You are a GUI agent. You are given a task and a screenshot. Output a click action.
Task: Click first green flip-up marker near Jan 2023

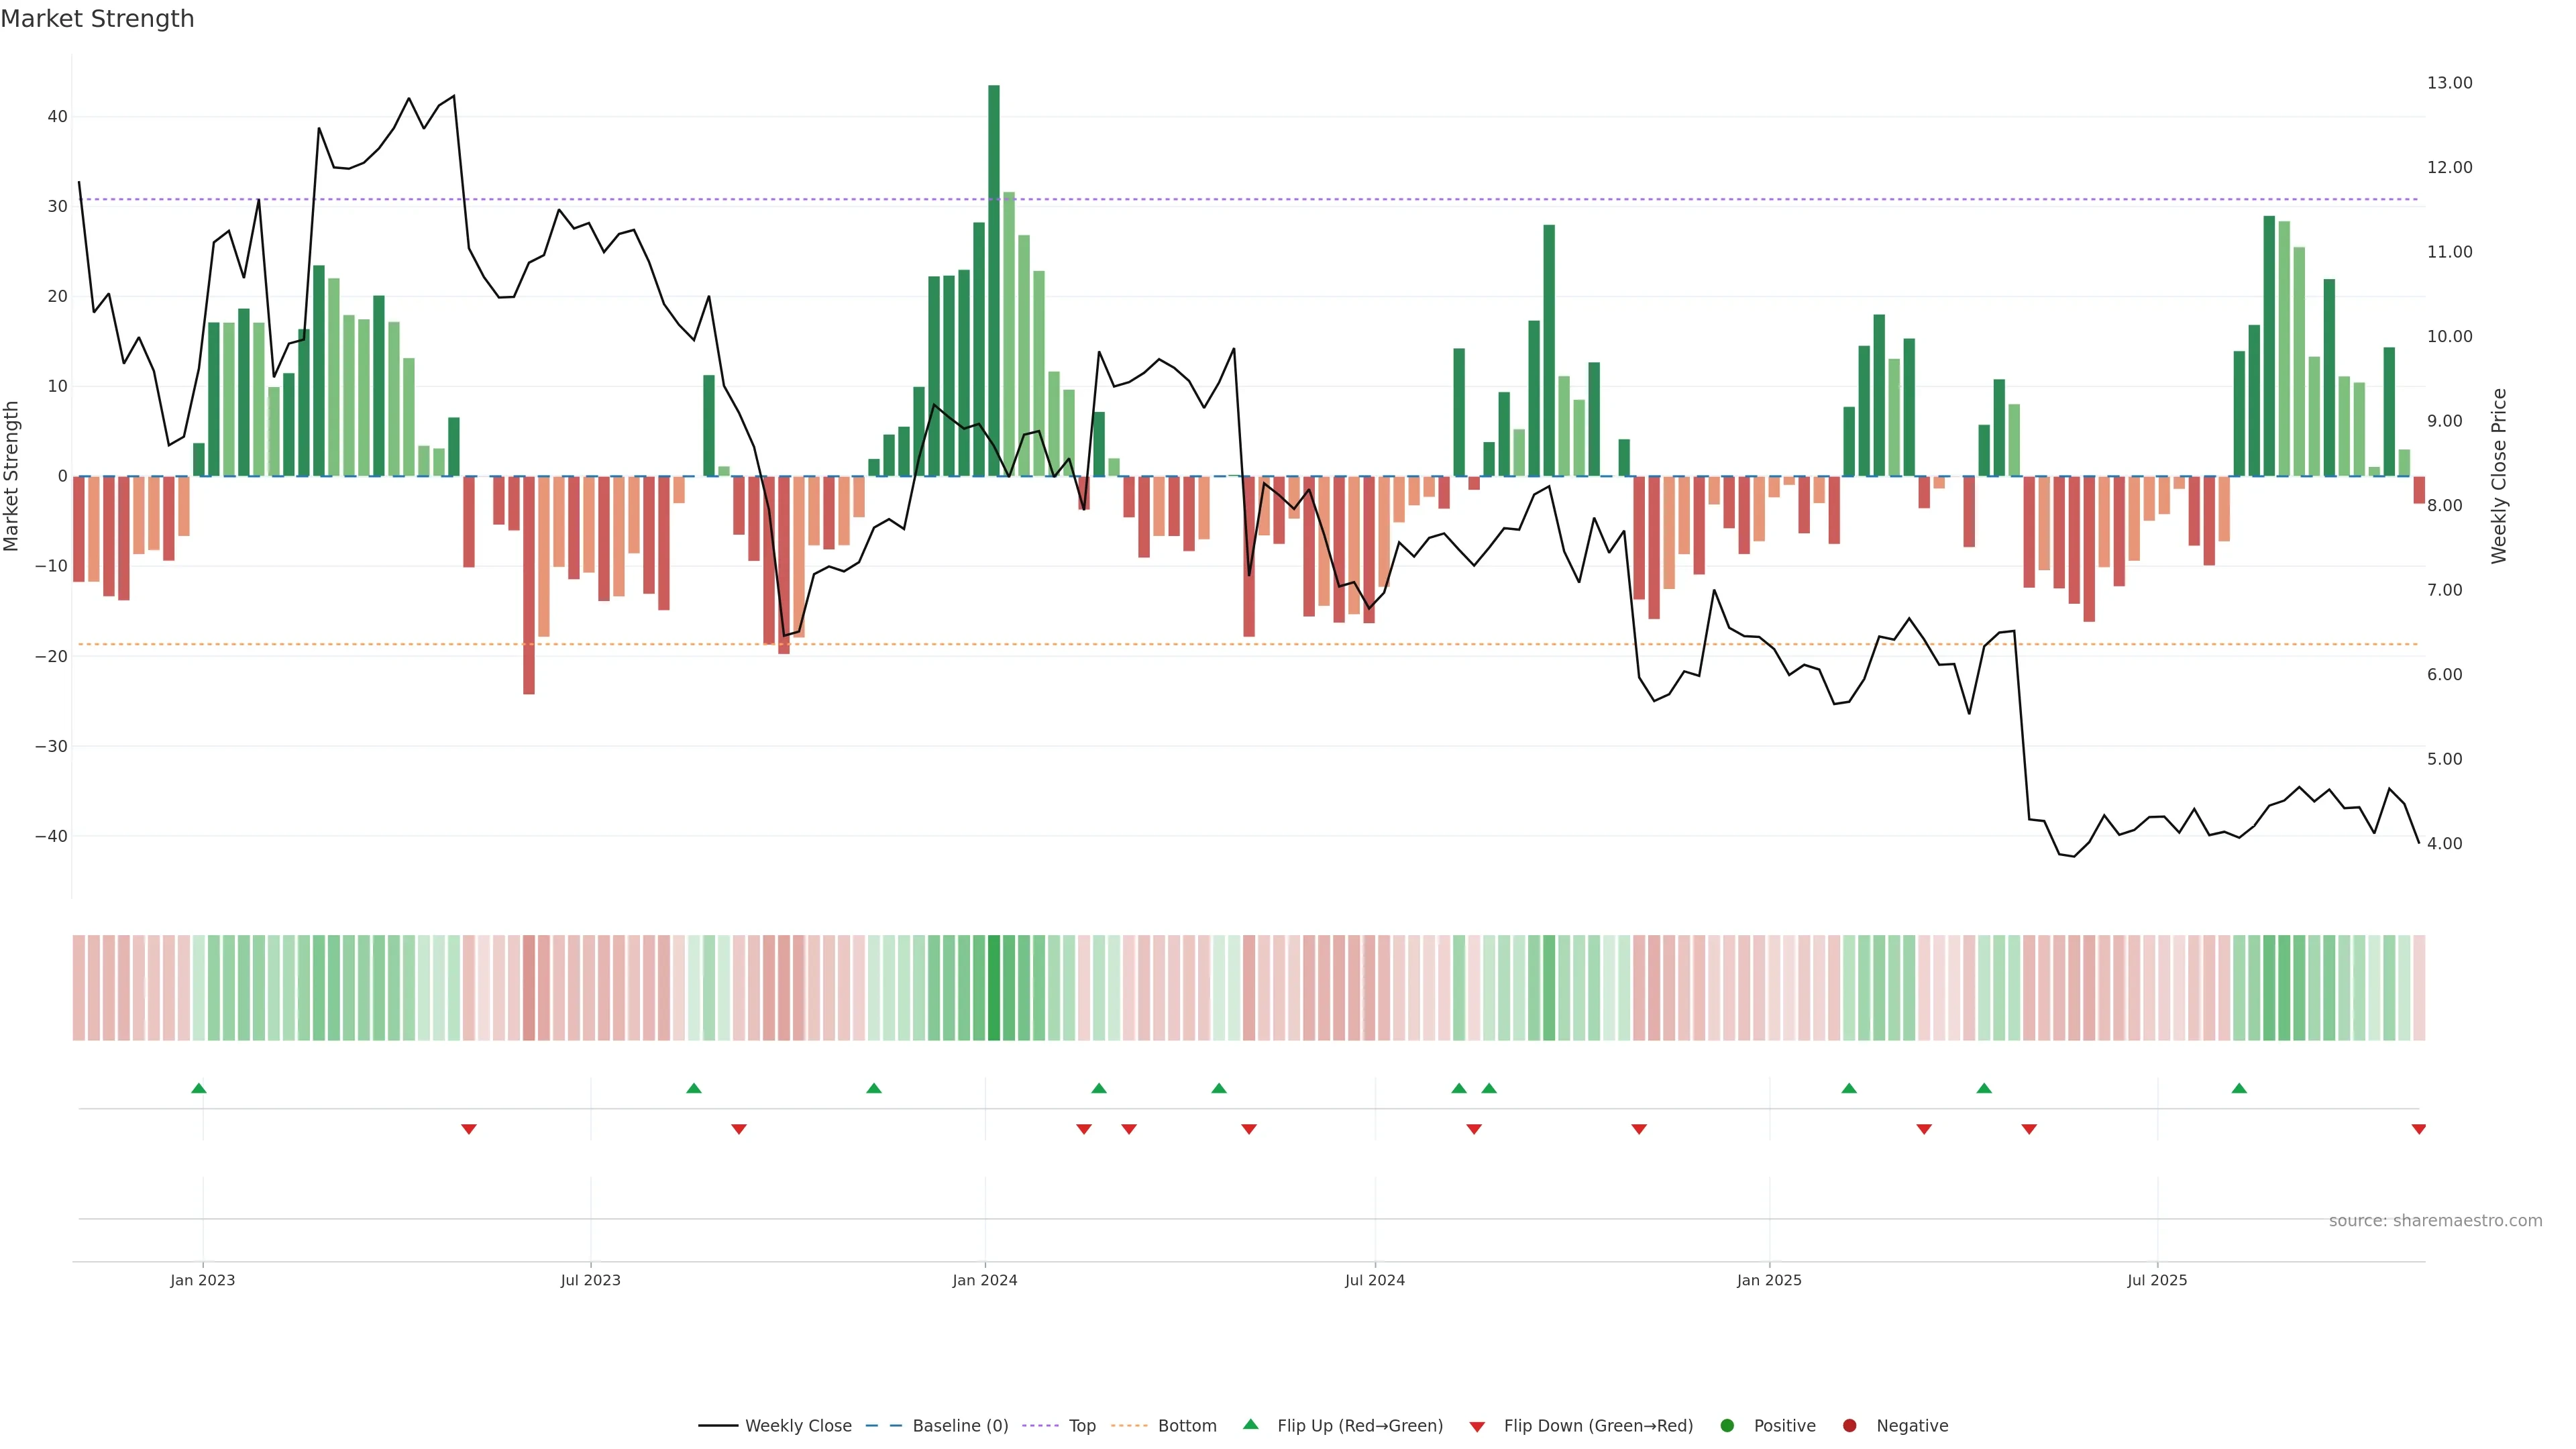(199, 1088)
